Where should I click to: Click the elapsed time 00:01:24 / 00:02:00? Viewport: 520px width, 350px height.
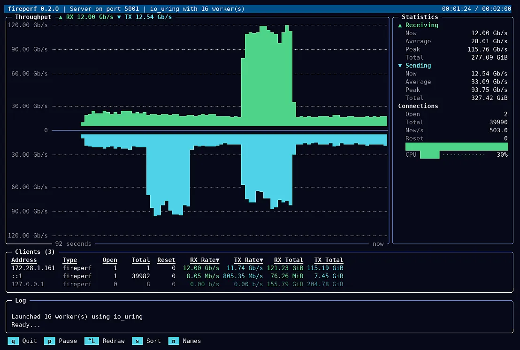coord(476,8)
